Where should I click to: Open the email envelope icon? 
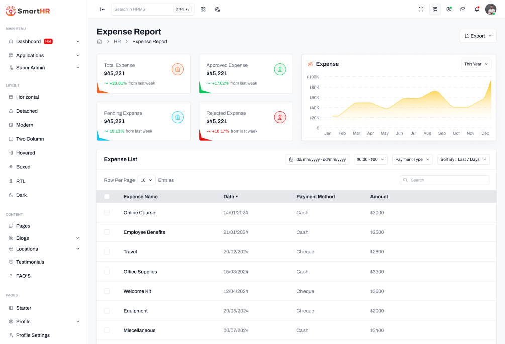pos(463,9)
